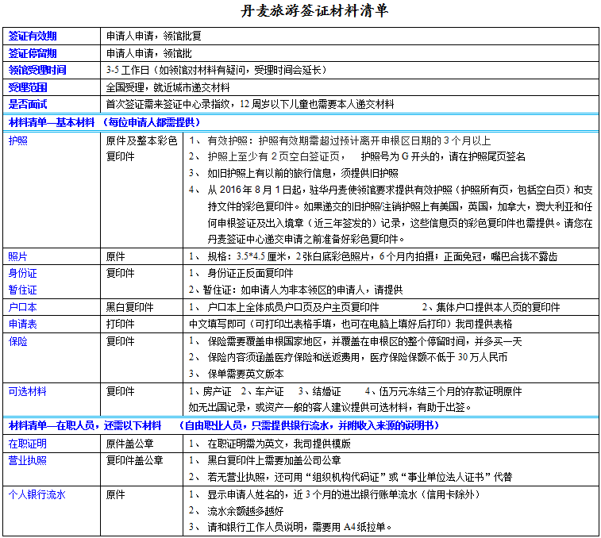
Task: Click the 3-5工作日 processing time text
Action: [x=217, y=70]
